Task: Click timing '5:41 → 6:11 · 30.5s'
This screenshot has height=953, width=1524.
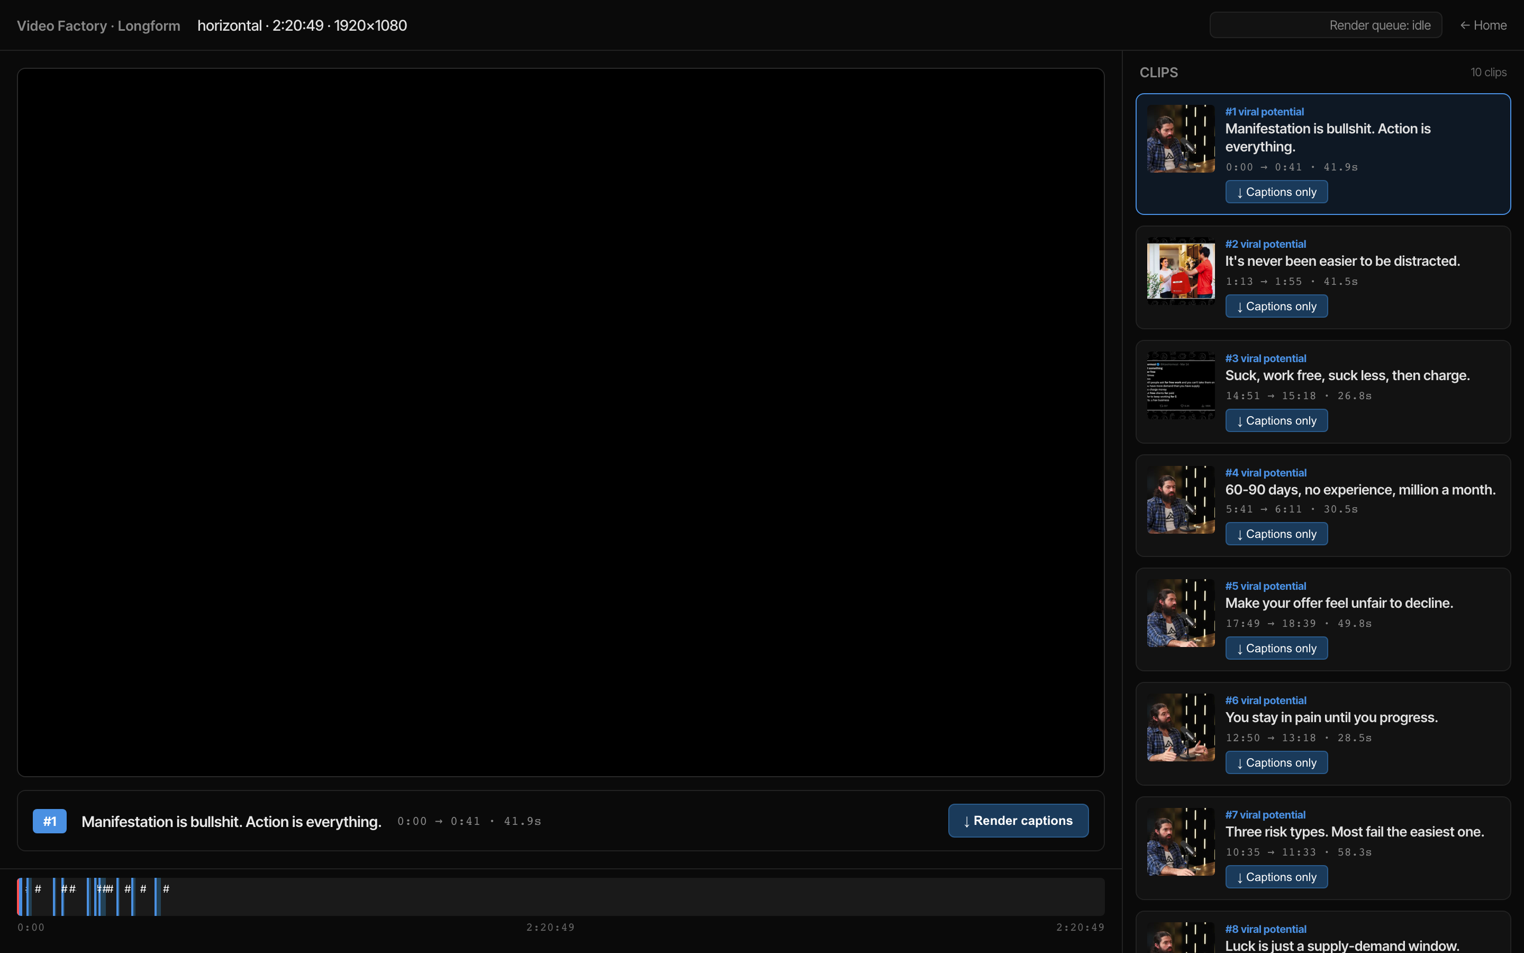Action: coord(1291,509)
